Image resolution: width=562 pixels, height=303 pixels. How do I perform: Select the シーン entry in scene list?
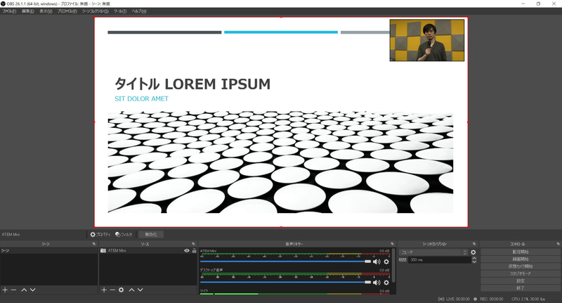(x=48, y=251)
